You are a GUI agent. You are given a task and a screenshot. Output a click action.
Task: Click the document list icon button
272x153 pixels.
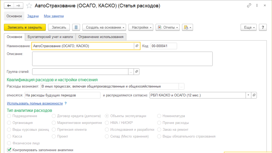coord(76,27)
